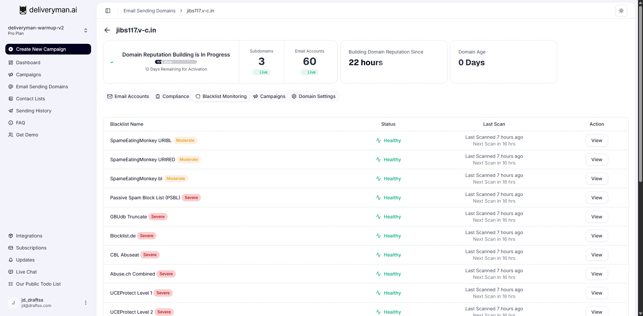Toggle the sidebar collapse icon
643x316 pixels.
(x=108, y=11)
